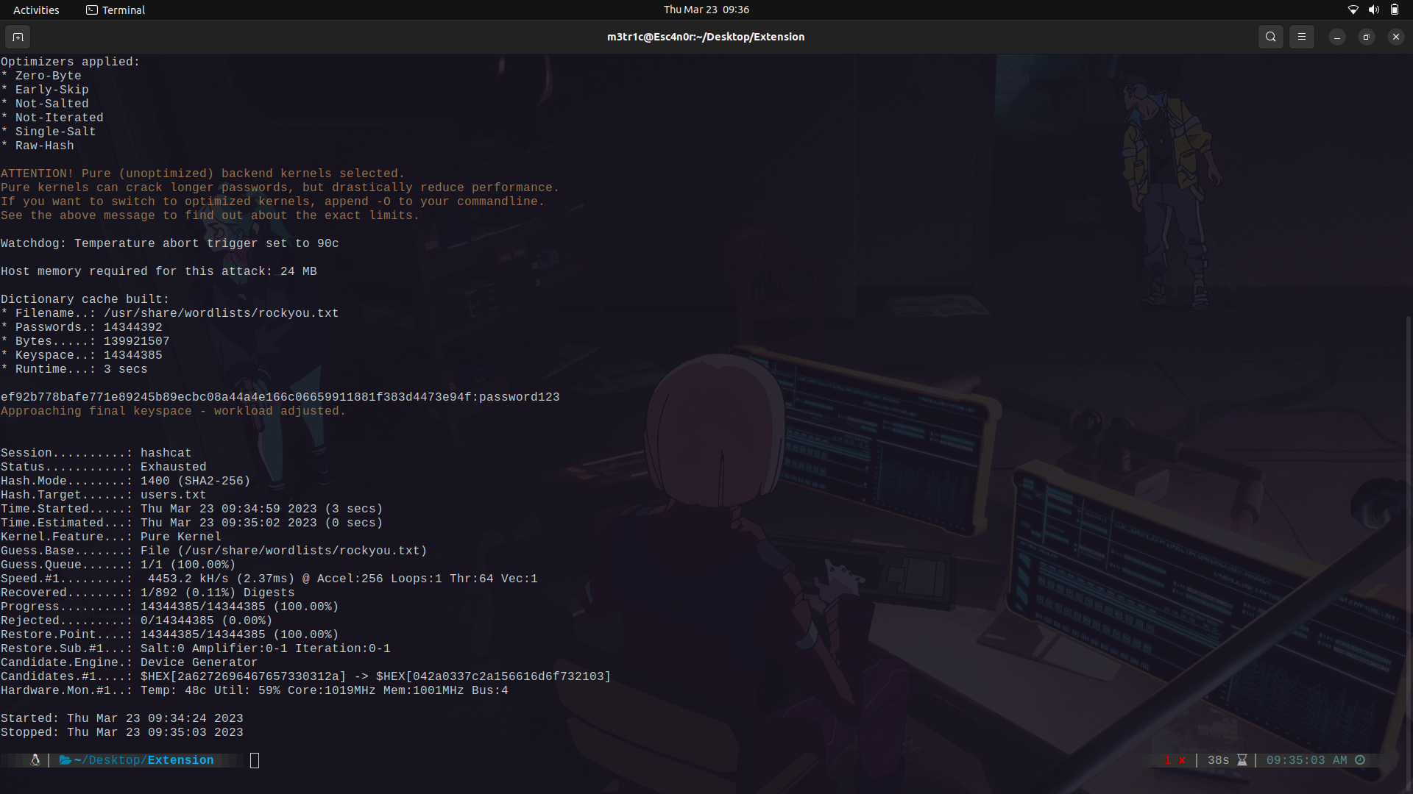The image size is (1413, 794).
Task: Open the hamburger menu for terminal options
Action: [x=1301, y=37]
